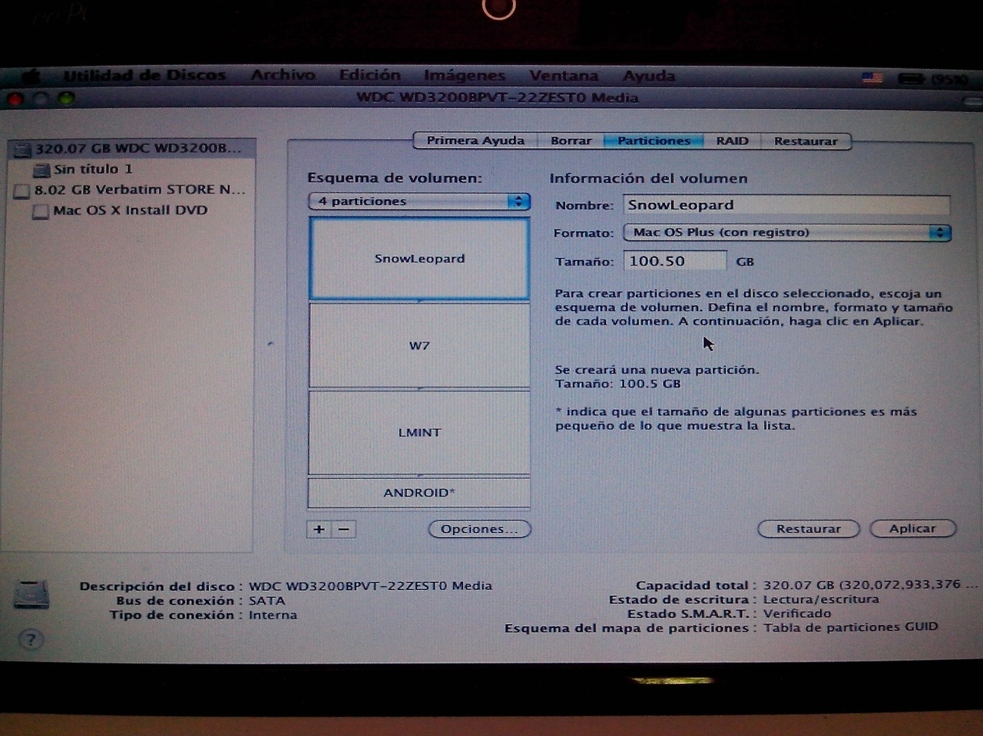983x736 pixels.
Task: Remove partition with the minus button
Action: pyautogui.click(x=344, y=529)
